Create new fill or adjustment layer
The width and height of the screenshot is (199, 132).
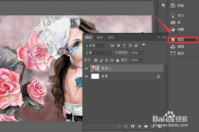pyautogui.click(x=139, y=126)
